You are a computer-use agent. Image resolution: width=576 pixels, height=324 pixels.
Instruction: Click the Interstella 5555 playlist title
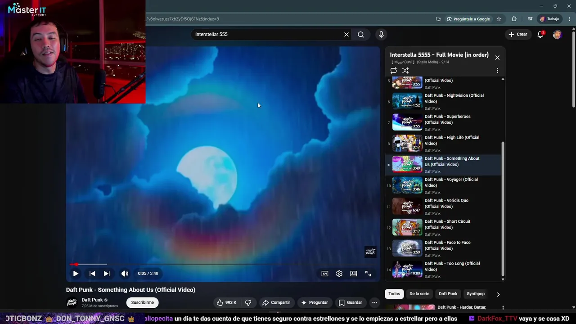coord(439,55)
